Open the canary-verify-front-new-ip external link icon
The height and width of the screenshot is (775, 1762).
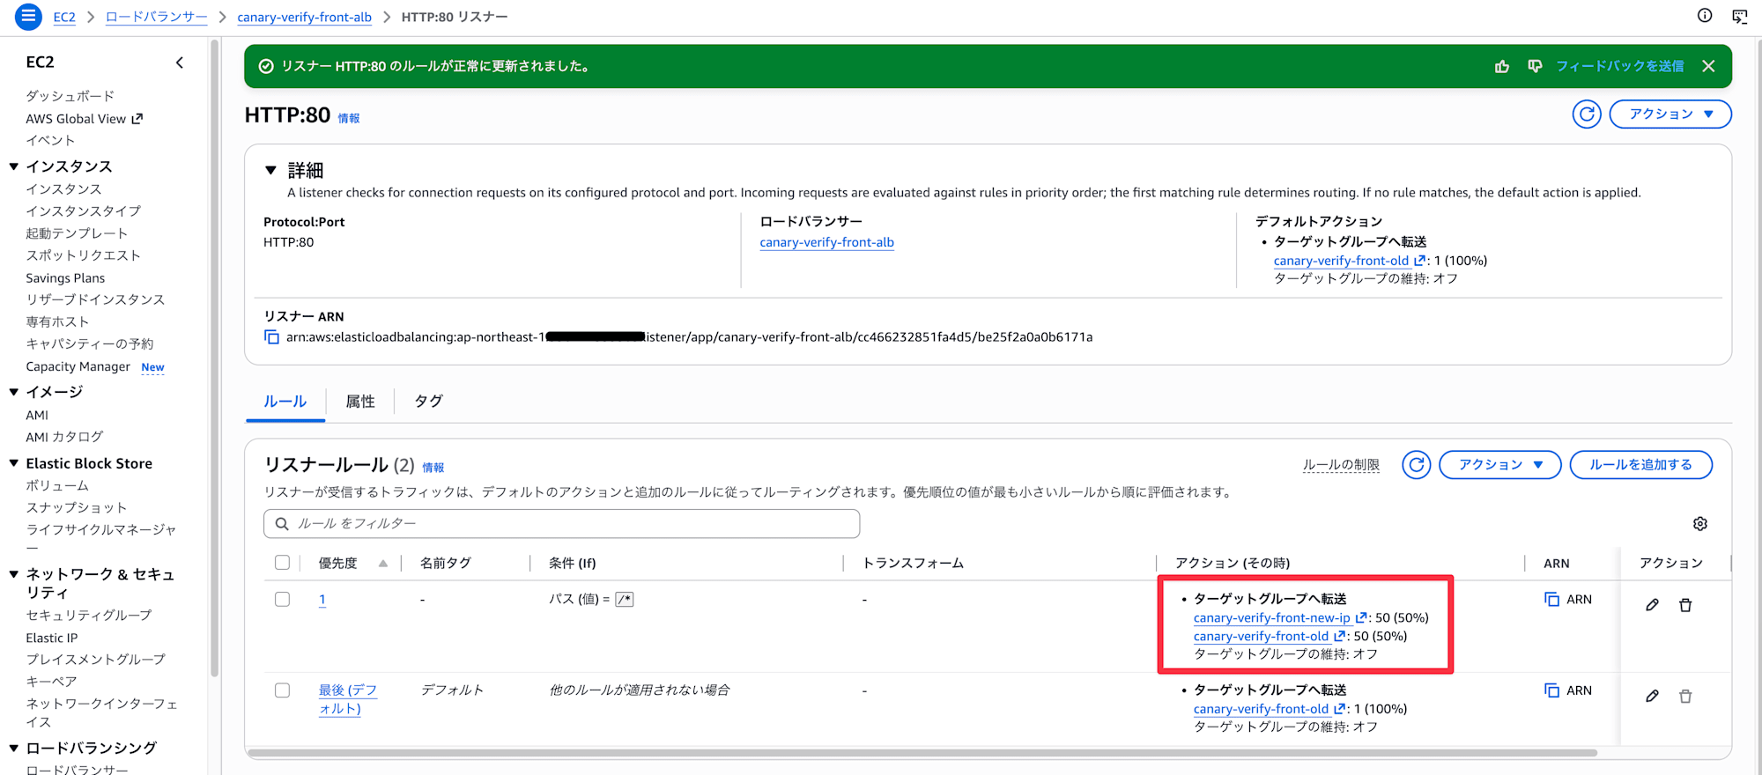click(x=1361, y=617)
